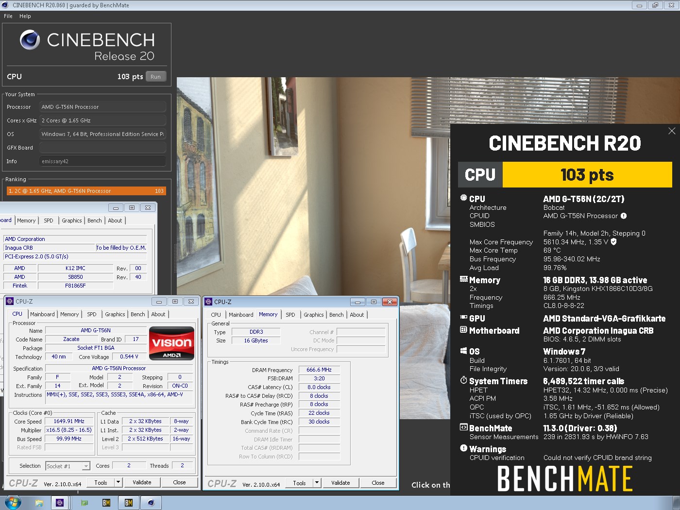Open SPD tab in background Mainboard CPU-Z window
Screen dimensions: 680x510
tap(49, 221)
